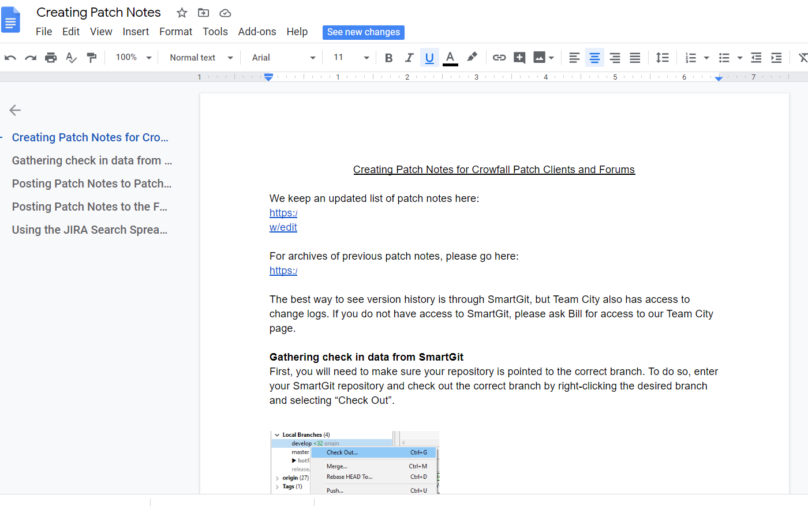The image size is (808, 506).
Task: Open the Add-ons menu
Action: point(257,32)
